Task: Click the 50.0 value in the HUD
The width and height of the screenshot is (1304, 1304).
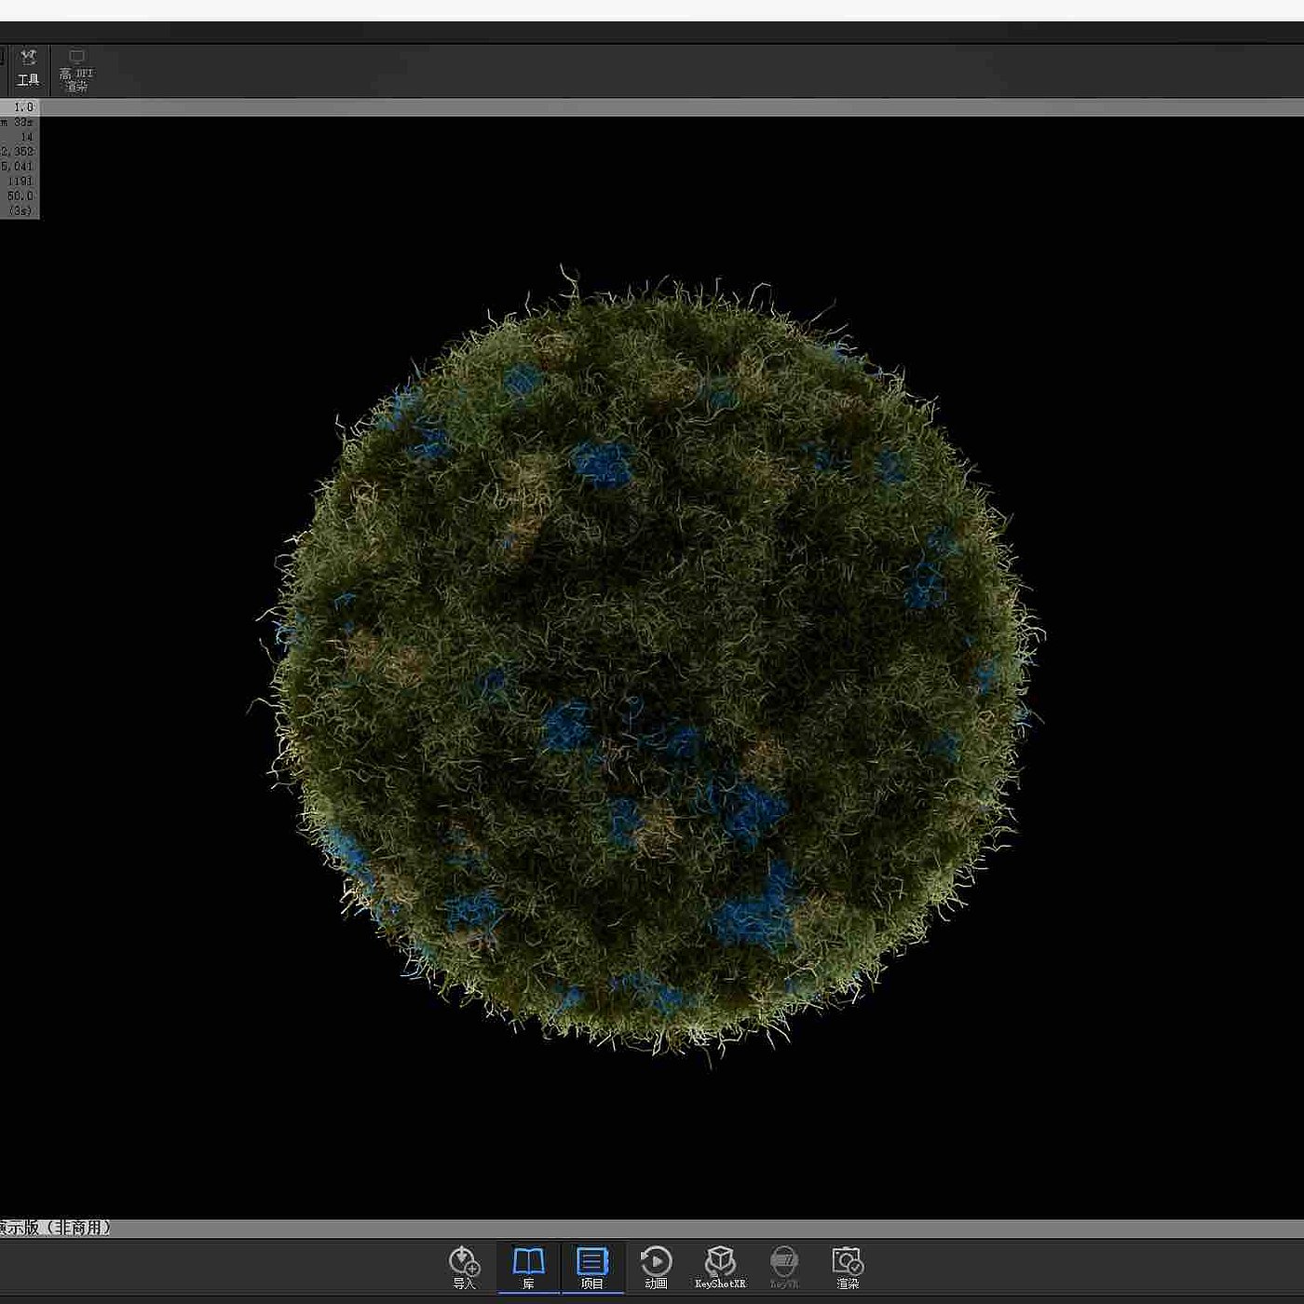Action: tap(20, 197)
